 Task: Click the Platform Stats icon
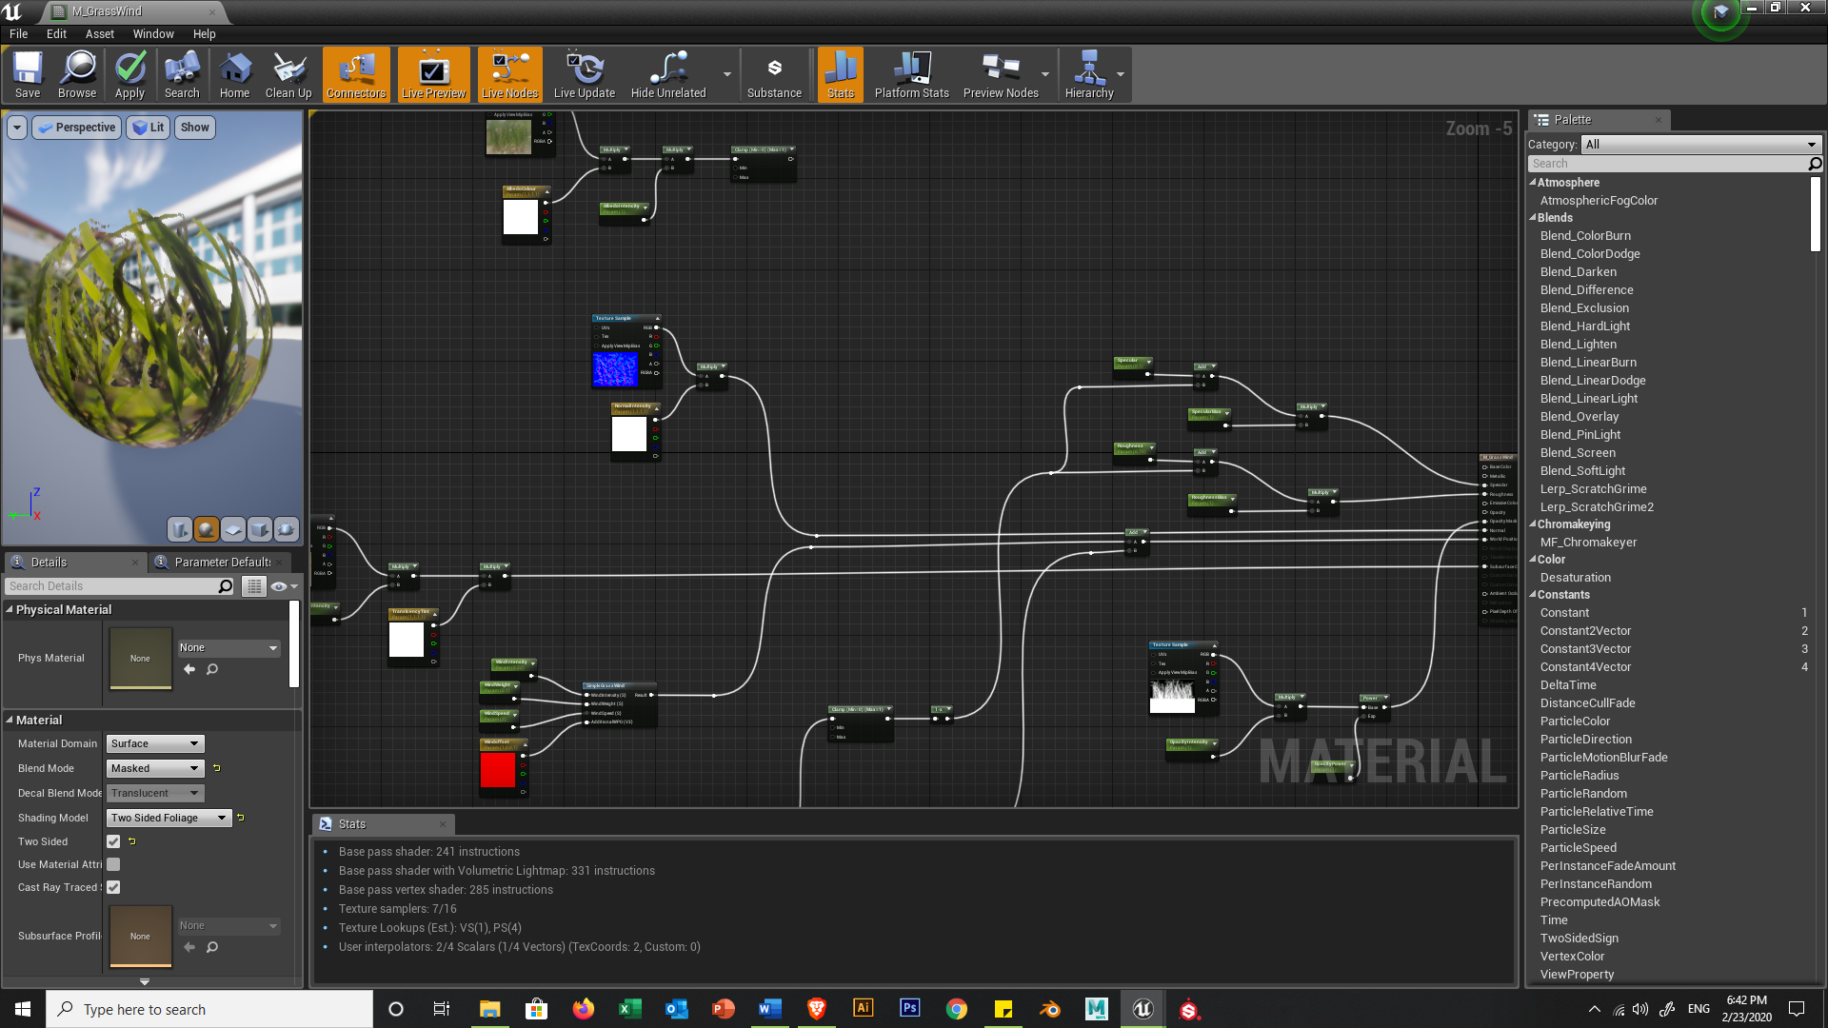[x=911, y=69]
